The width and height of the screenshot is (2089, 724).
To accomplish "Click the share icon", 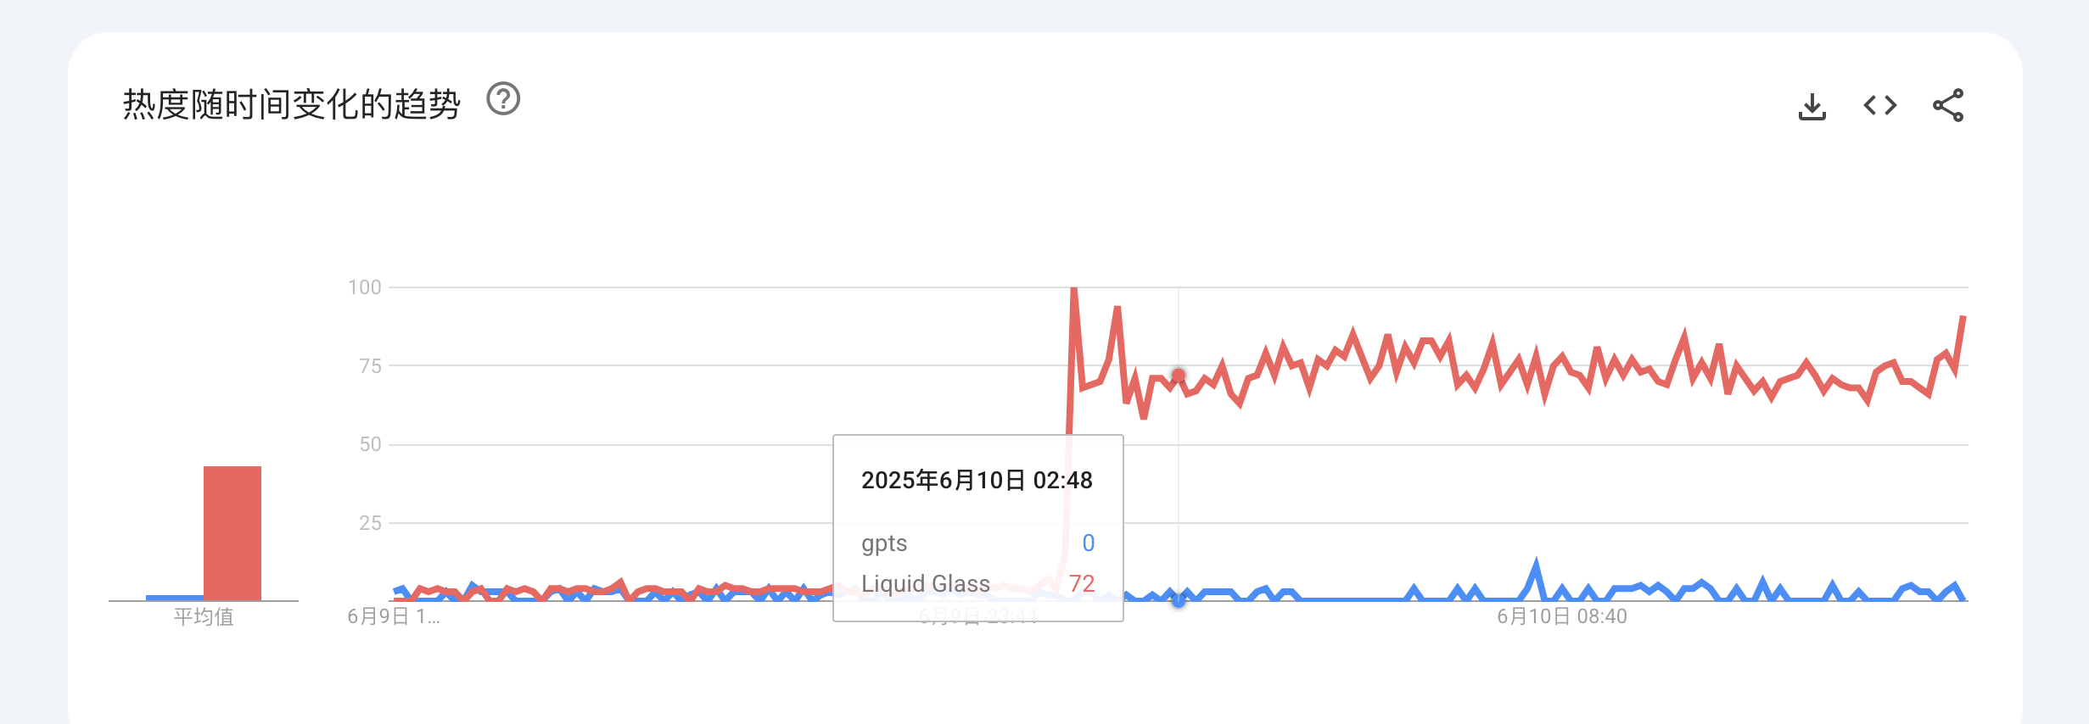I will [1947, 106].
